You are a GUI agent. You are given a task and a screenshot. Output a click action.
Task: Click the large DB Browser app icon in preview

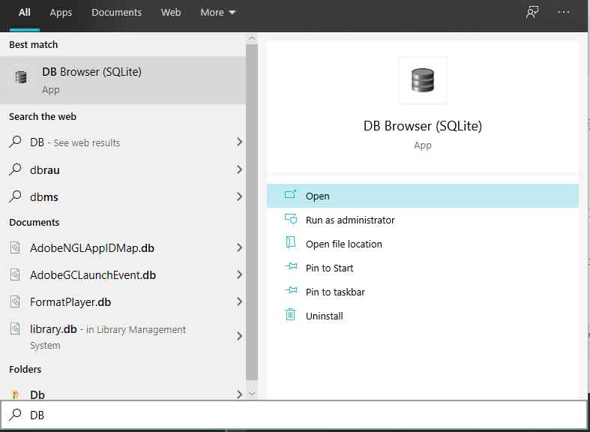(423, 80)
